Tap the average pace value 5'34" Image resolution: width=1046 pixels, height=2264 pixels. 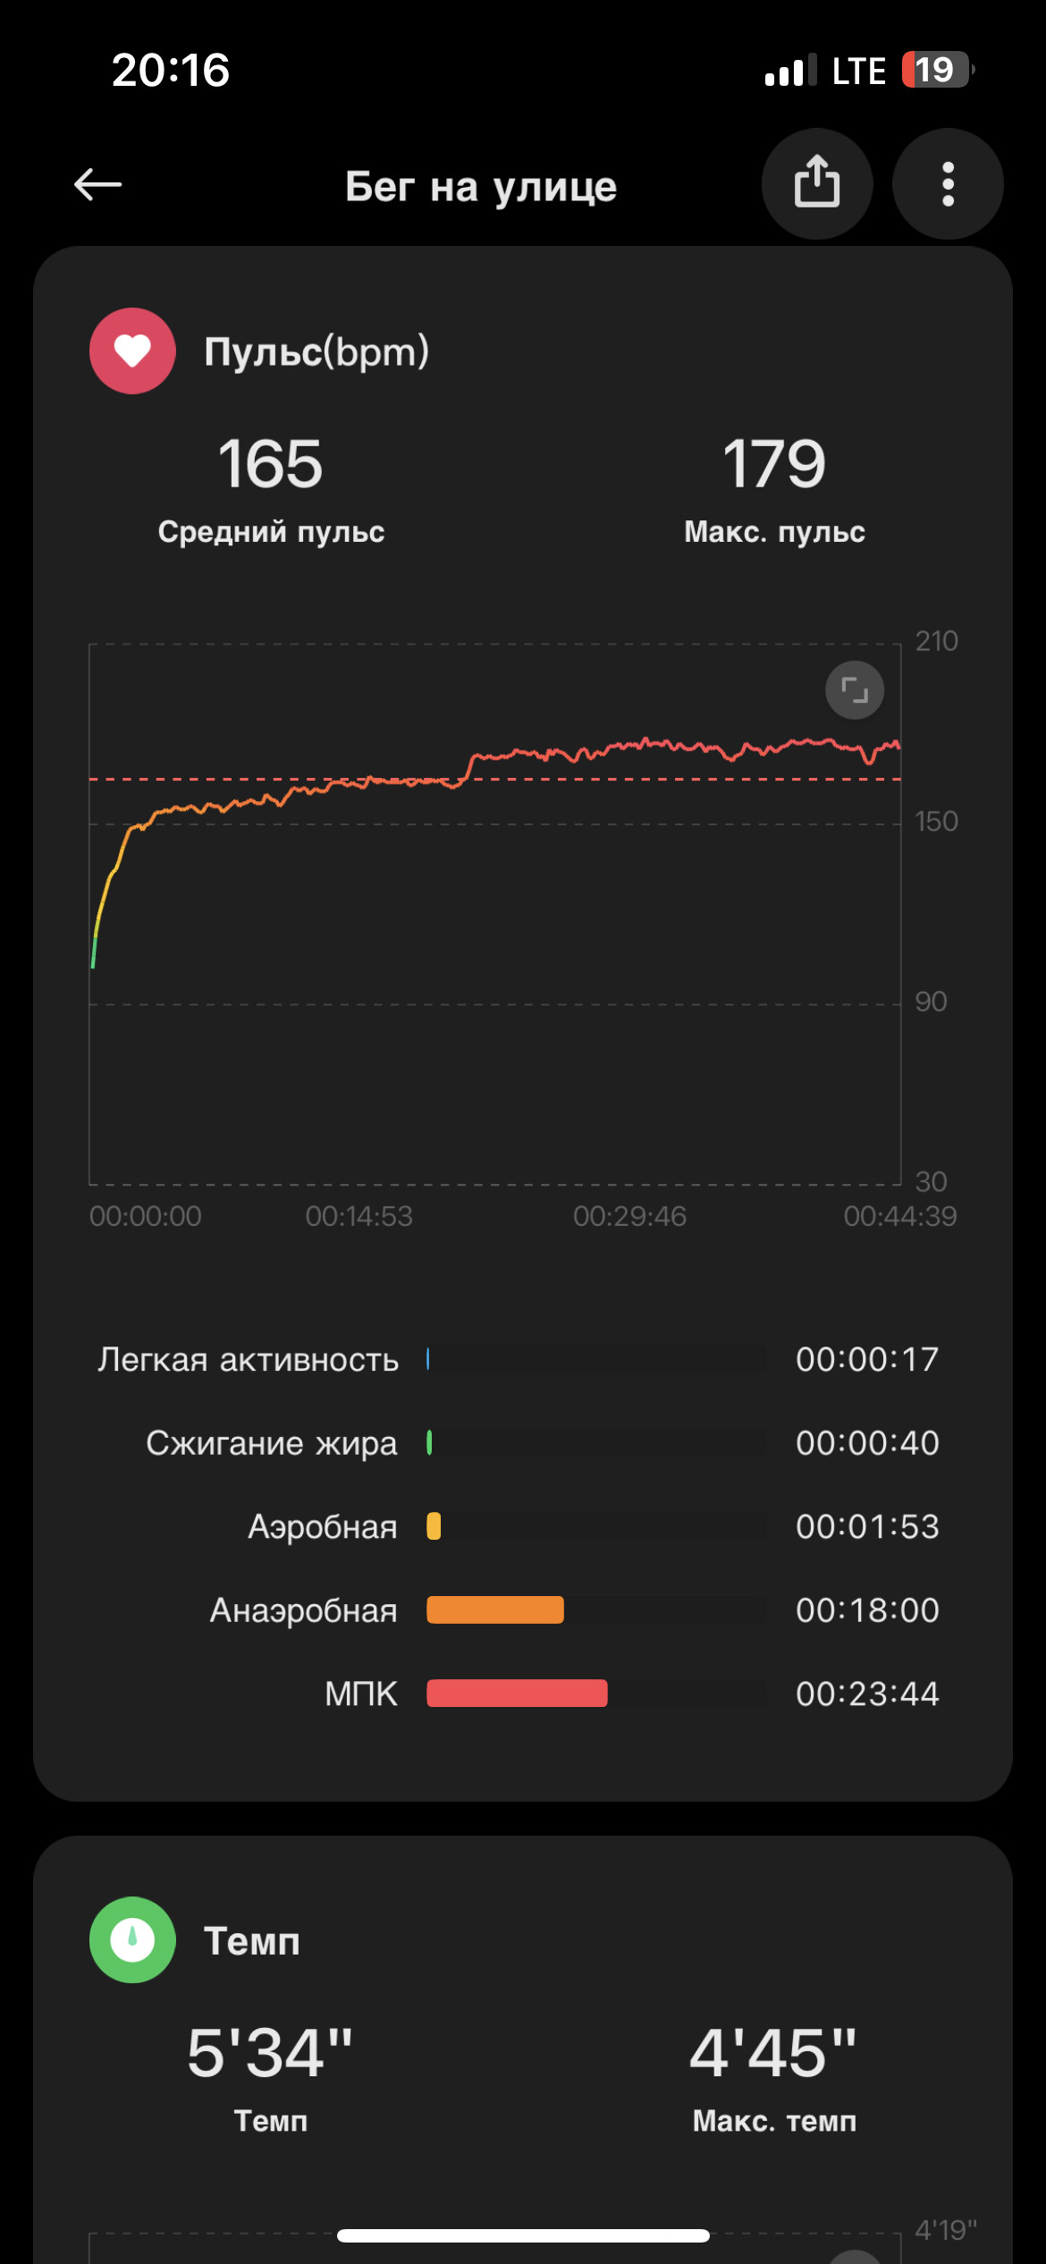270,2052
